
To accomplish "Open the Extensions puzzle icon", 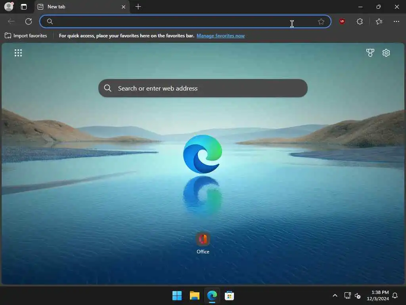I will pyautogui.click(x=360, y=21).
